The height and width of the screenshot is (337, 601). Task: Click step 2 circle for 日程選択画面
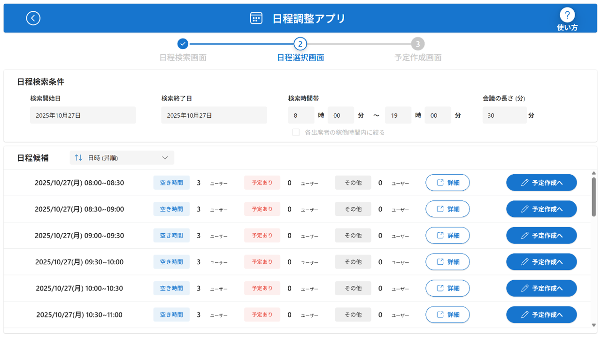pos(300,44)
